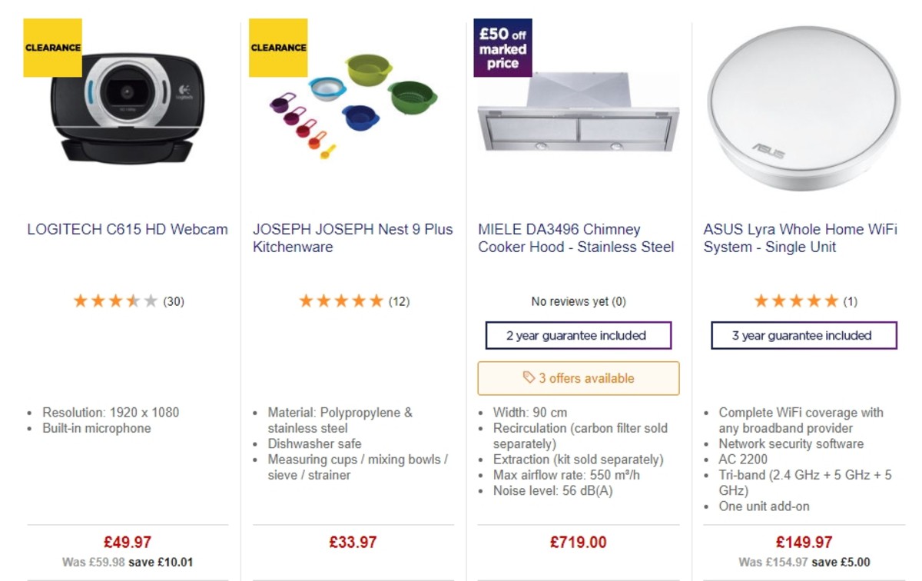Open the MIELE DA3496 Chimney Cooker Hood listing
The image size is (922, 581).
(x=578, y=237)
